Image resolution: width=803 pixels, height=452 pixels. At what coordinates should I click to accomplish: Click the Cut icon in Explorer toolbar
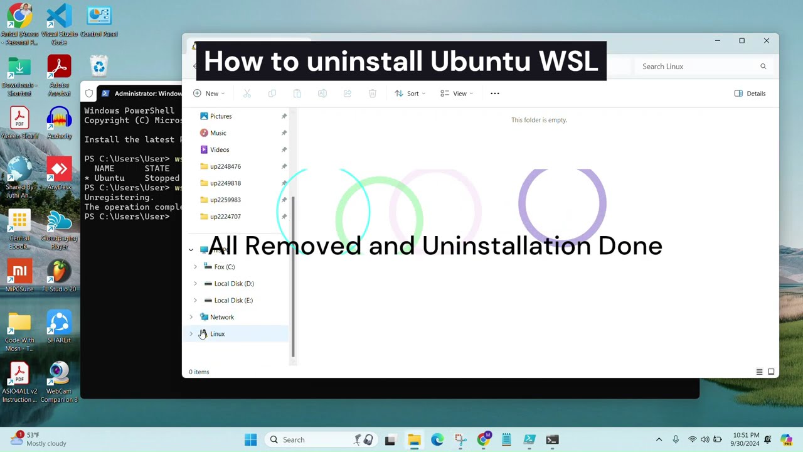coord(247,94)
